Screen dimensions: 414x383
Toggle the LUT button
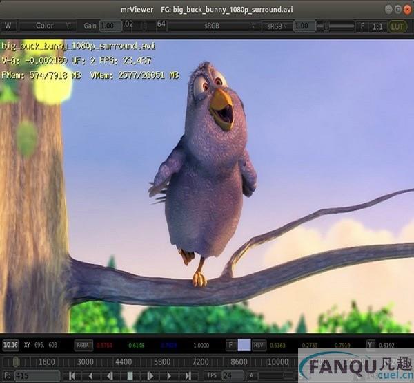397,26
